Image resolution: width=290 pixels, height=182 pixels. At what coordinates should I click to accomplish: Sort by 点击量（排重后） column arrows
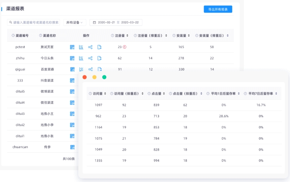[201, 94]
